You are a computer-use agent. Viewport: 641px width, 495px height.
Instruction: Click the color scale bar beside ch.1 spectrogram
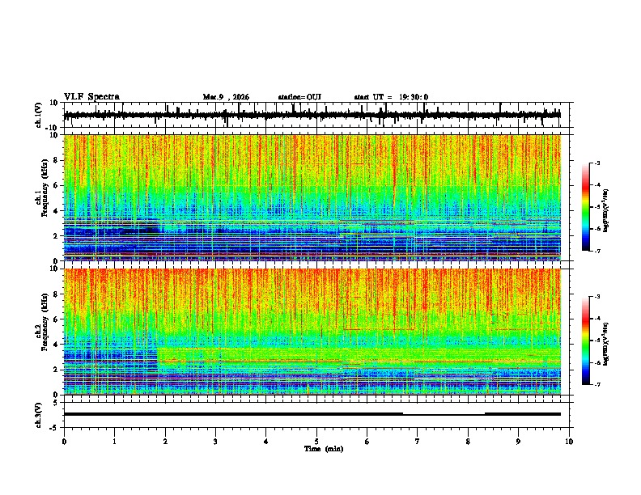(x=585, y=207)
